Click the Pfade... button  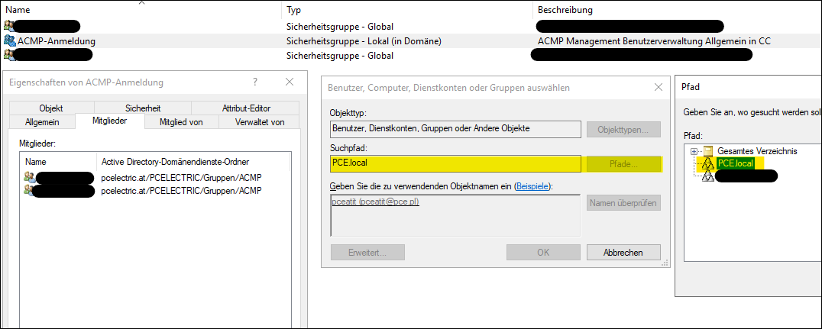point(623,163)
